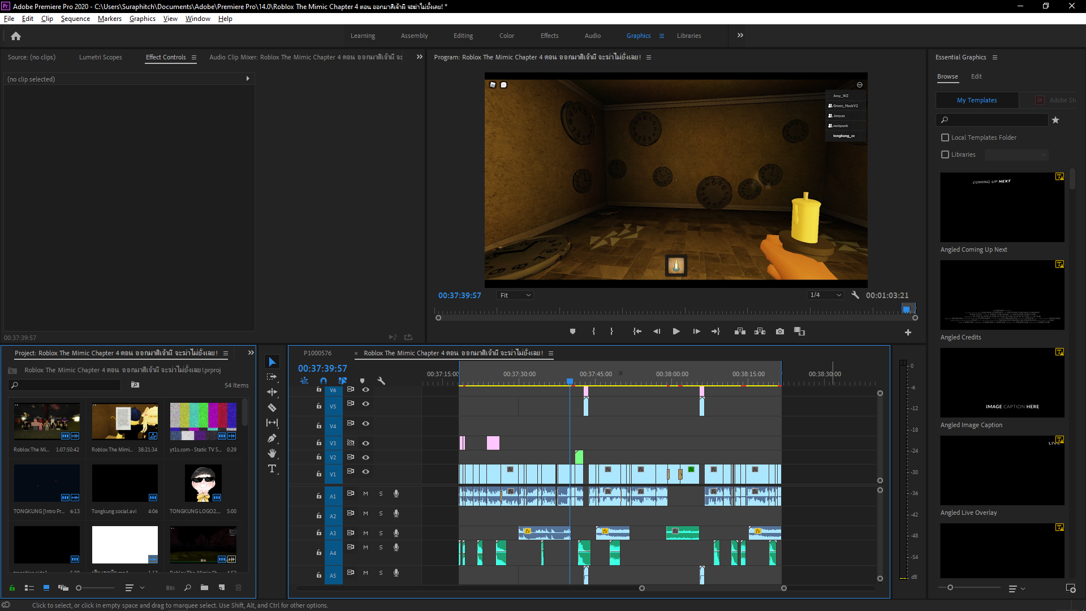The width and height of the screenshot is (1086, 611).
Task: Select the Selection tool arrow
Action: tap(272, 362)
